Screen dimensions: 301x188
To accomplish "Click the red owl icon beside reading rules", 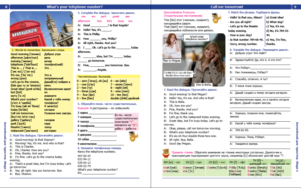I will [x=166, y=154].
